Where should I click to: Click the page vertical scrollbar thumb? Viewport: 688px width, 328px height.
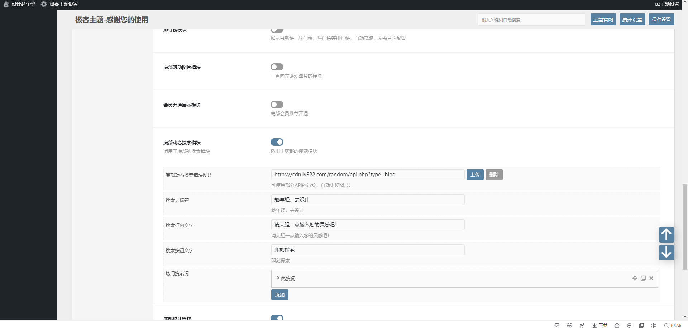tap(685, 226)
